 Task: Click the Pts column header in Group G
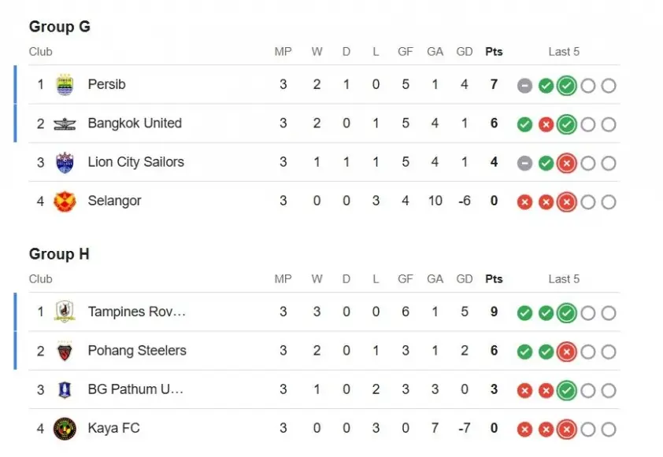pos(494,52)
